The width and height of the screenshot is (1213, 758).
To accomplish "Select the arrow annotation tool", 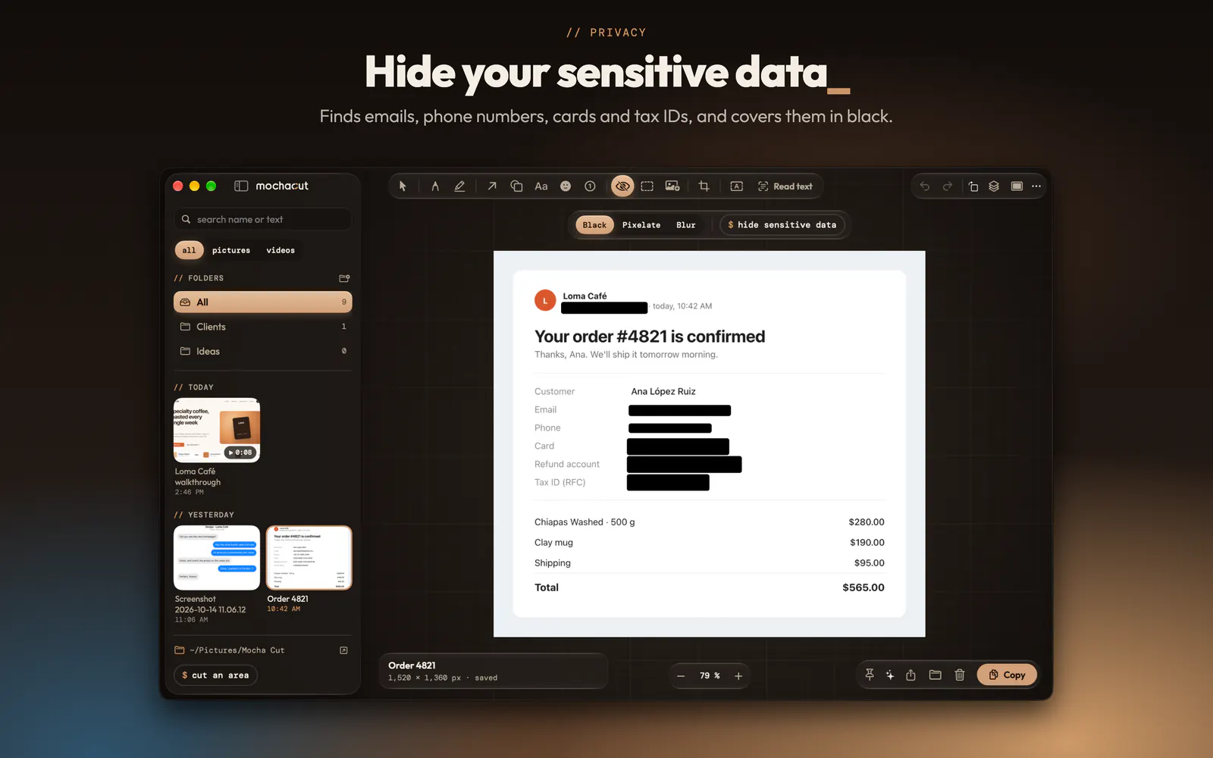I will [x=492, y=186].
